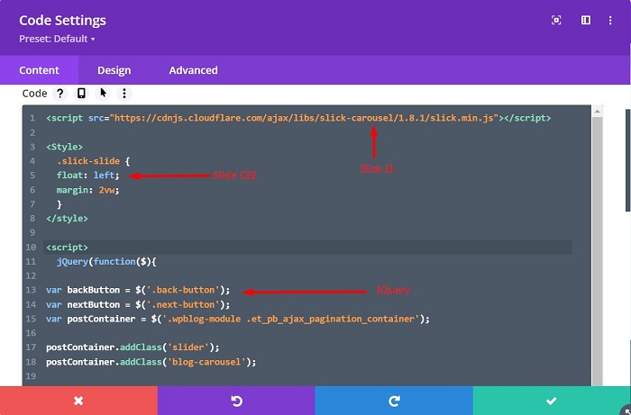Click the .slick-slide selector on line 4
The image size is (631, 415).
tap(88, 161)
